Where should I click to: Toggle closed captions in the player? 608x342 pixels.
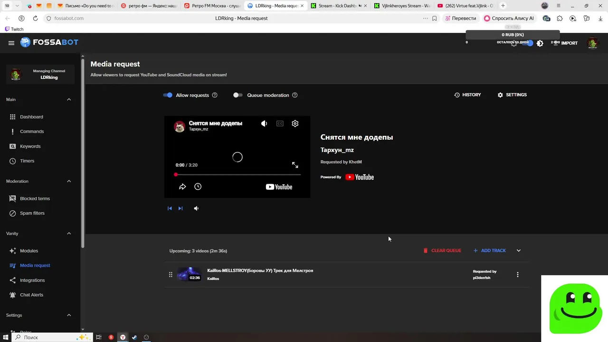(x=280, y=123)
